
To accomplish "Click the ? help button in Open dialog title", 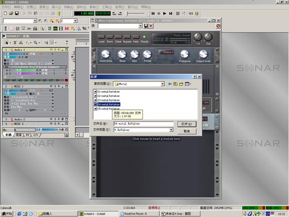I will [195, 77].
